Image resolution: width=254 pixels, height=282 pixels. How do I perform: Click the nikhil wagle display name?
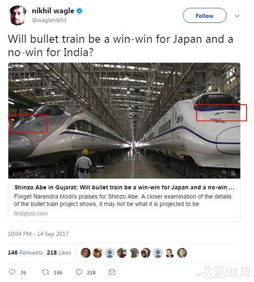click(53, 11)
